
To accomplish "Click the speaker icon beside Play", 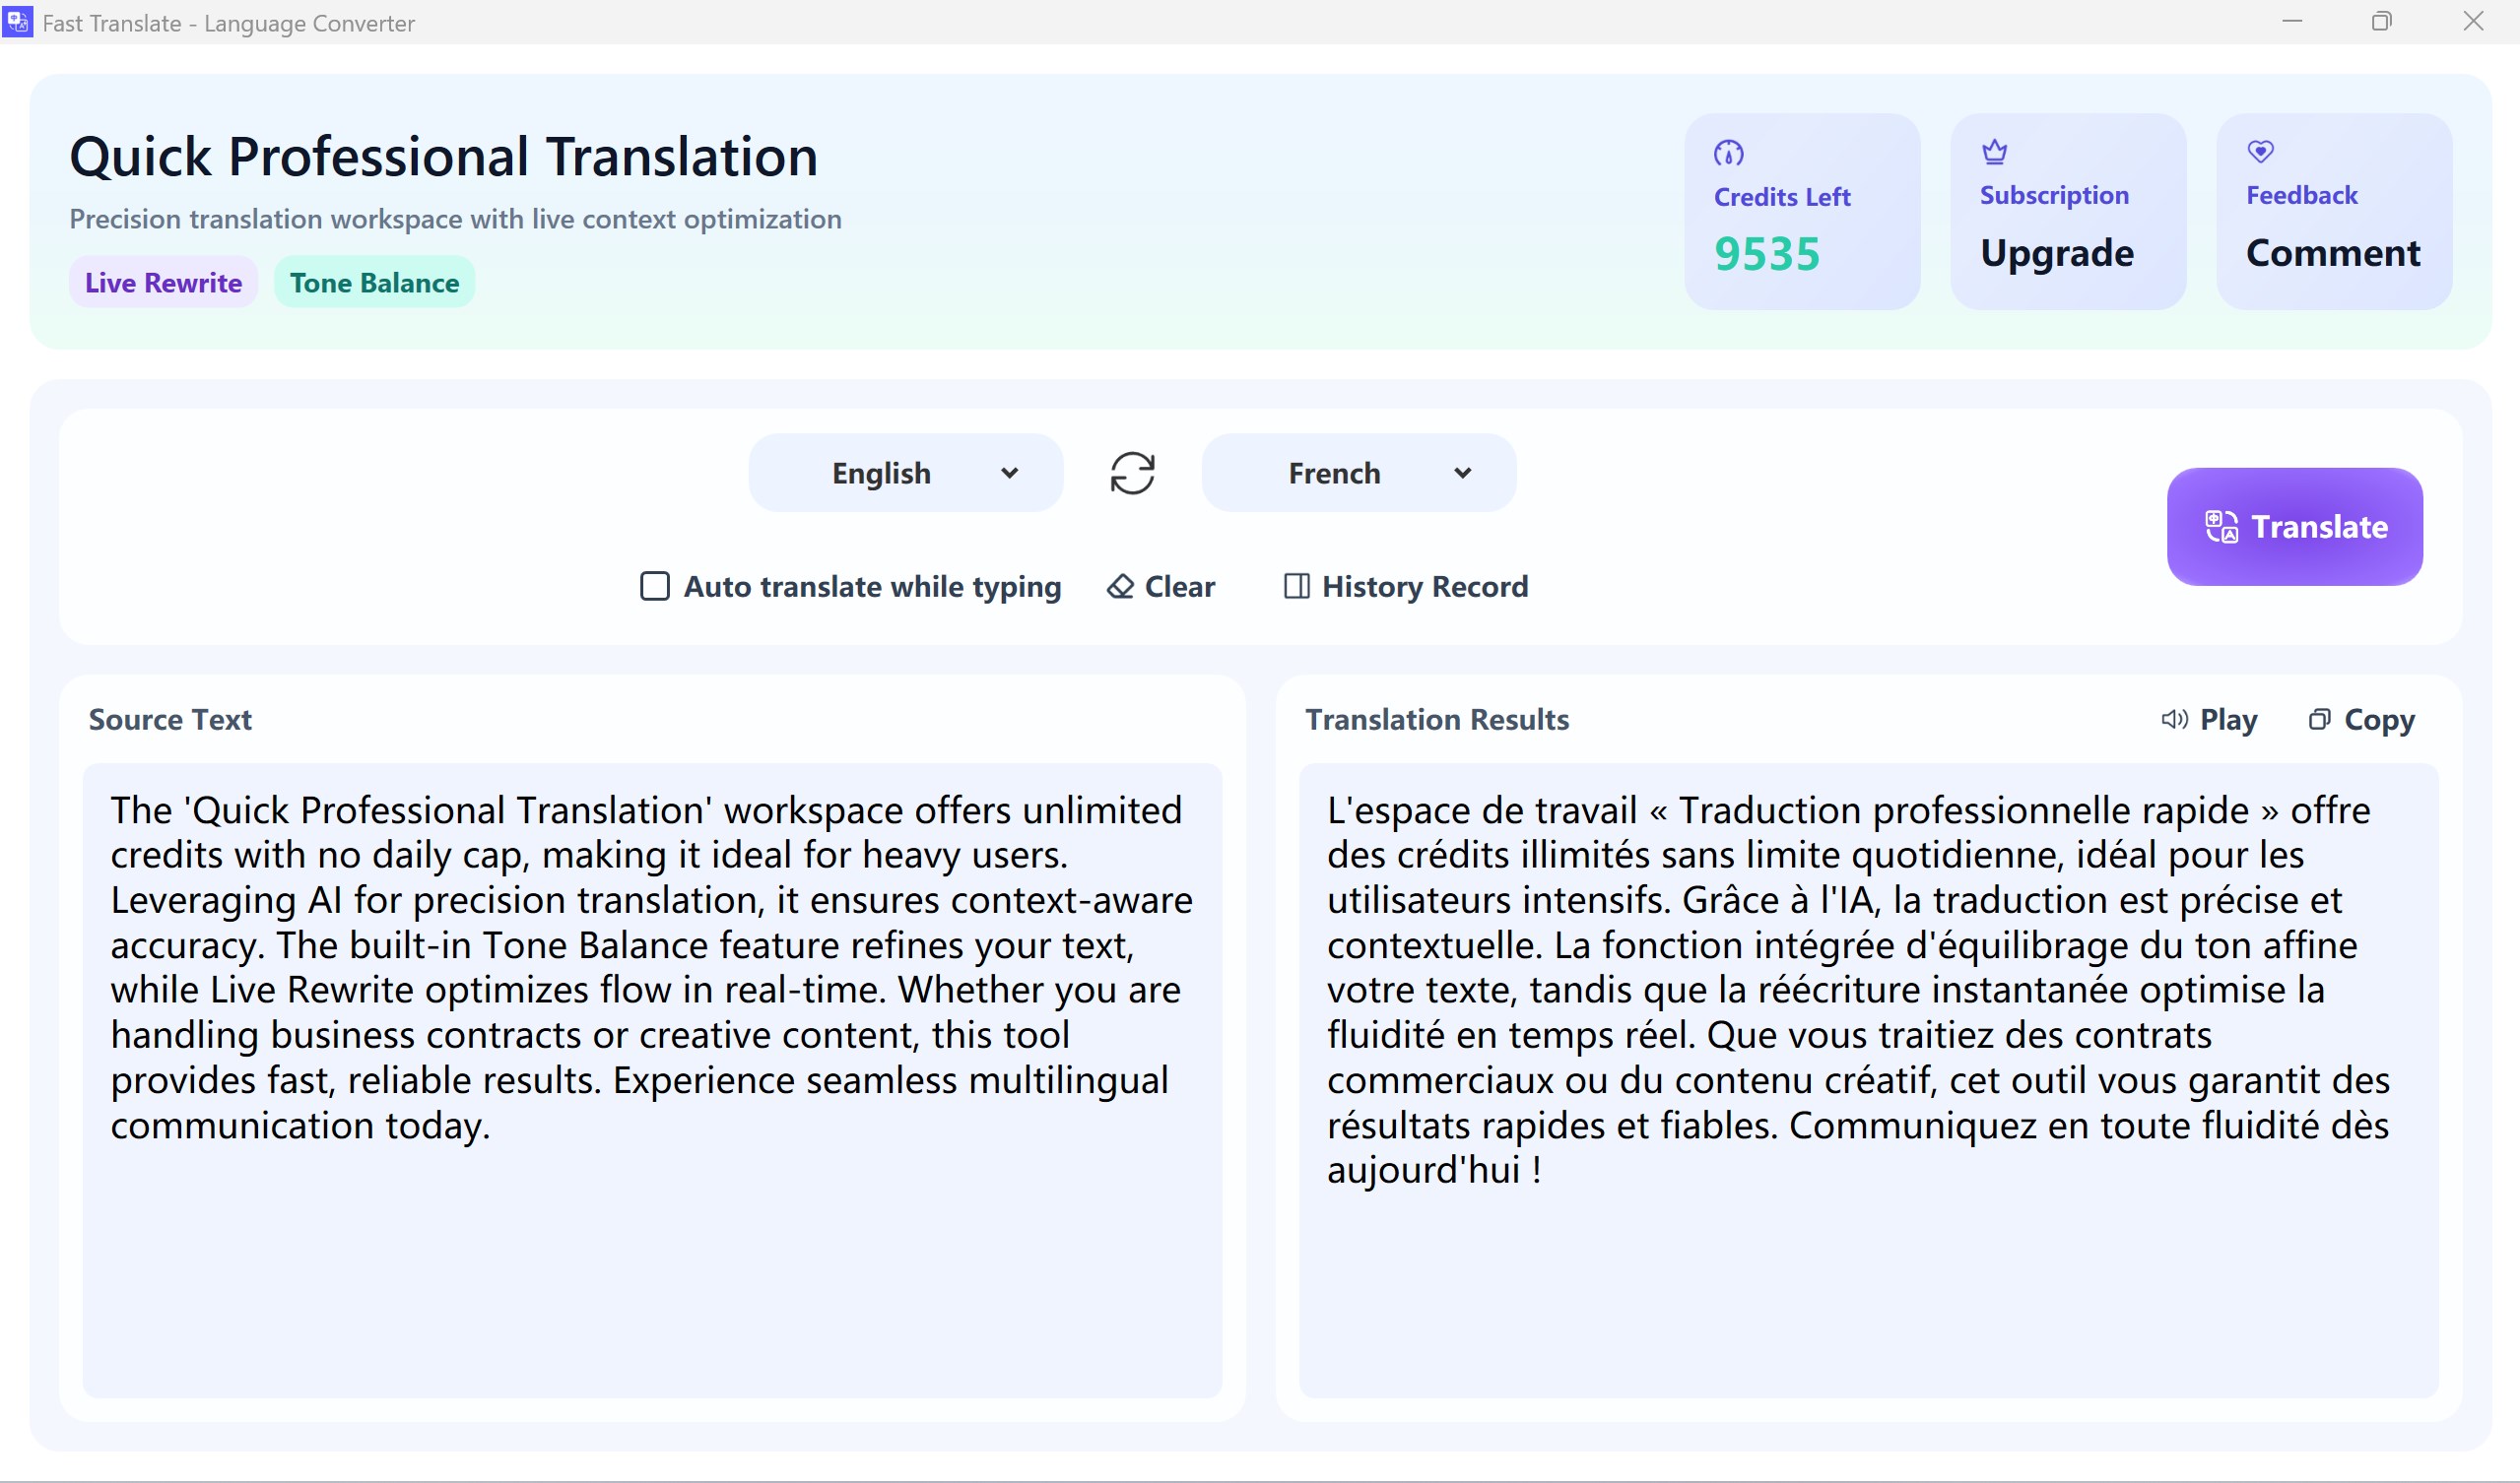I will (x=2174, y=720).
